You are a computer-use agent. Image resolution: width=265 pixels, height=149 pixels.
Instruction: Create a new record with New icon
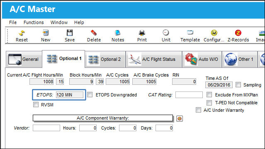coord(46,33)
